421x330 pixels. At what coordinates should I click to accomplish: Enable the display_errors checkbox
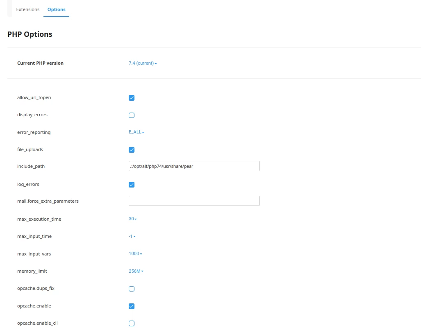(131, 115)
